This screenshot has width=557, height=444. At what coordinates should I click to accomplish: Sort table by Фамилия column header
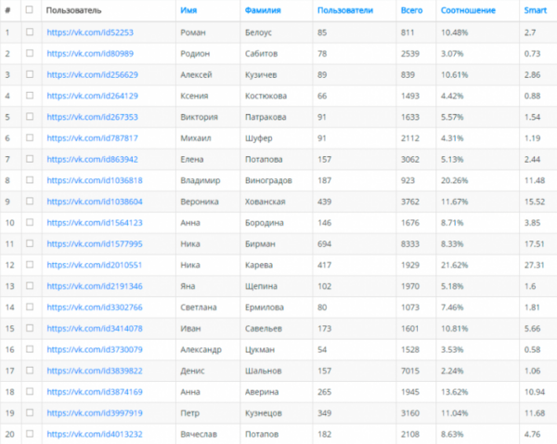click(263, 10)
